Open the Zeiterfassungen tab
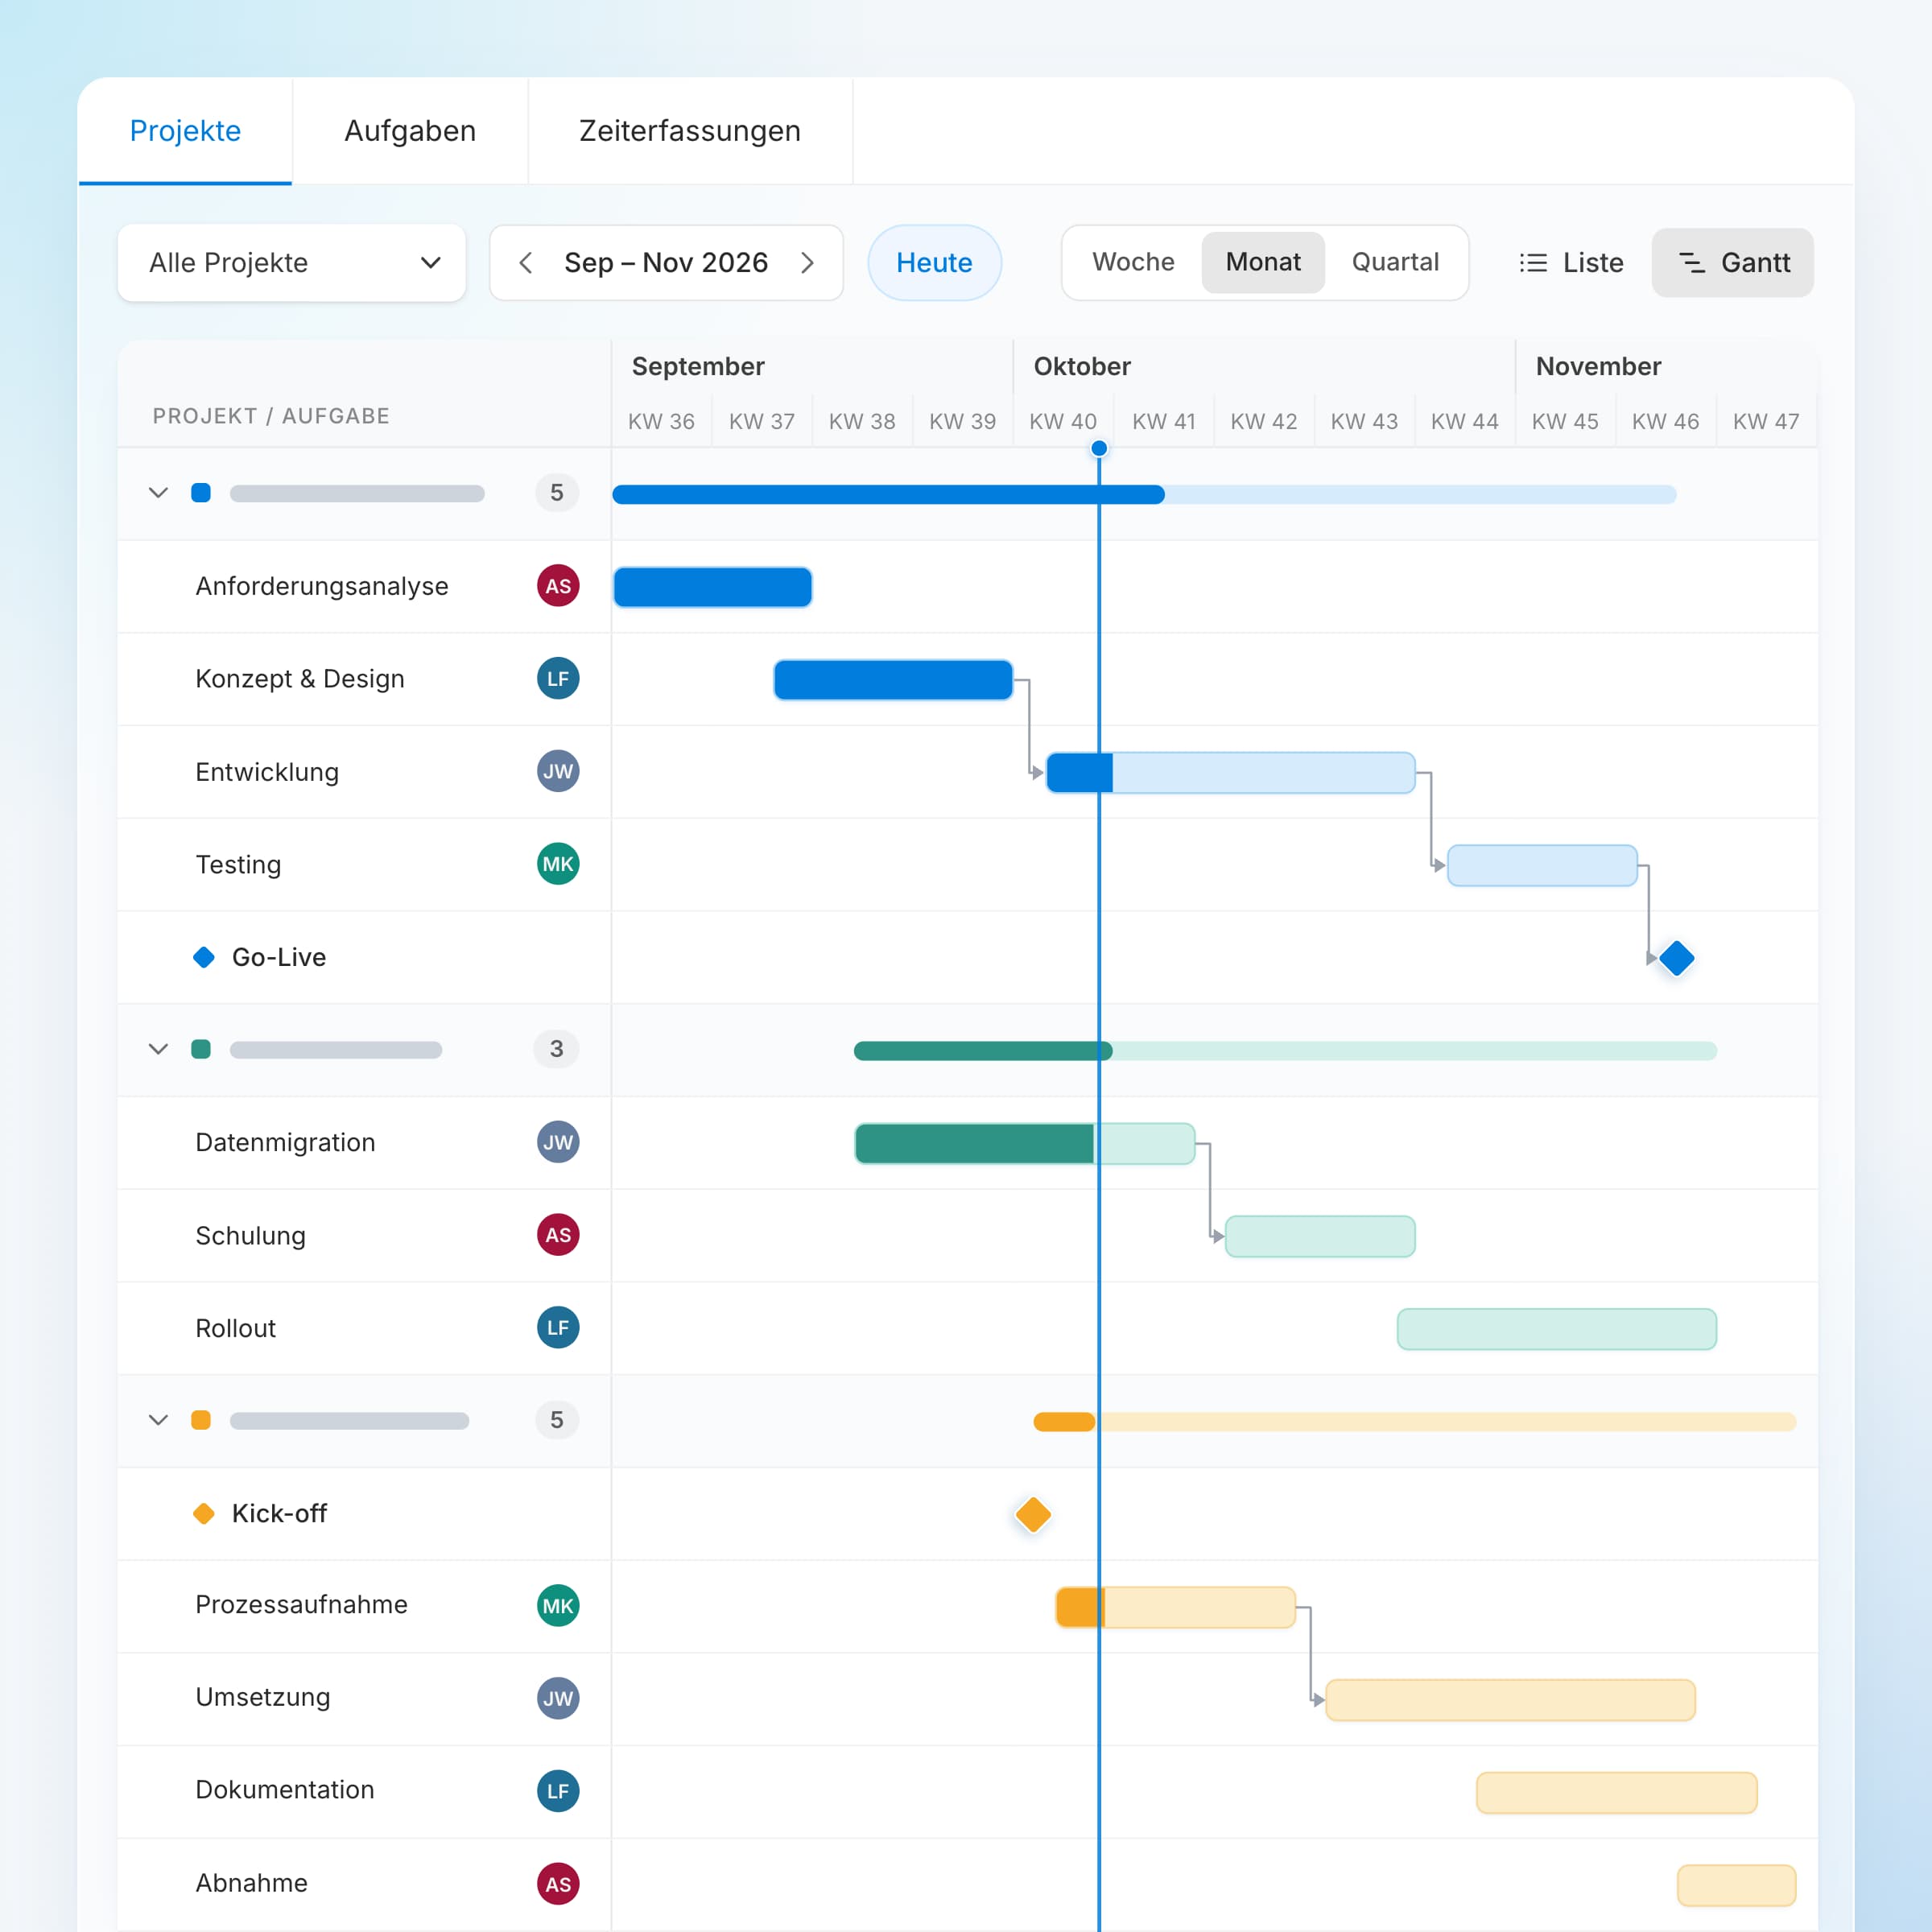The image size is (1932, 1932). click(690, 131)
